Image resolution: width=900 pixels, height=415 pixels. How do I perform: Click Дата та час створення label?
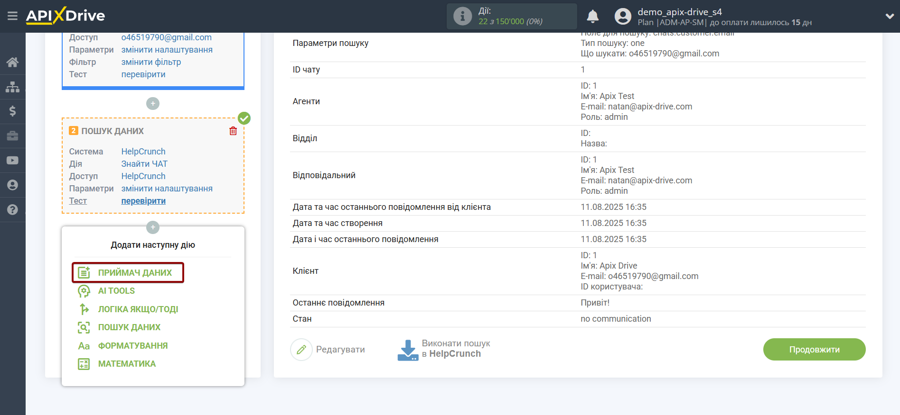click(337, 223)
